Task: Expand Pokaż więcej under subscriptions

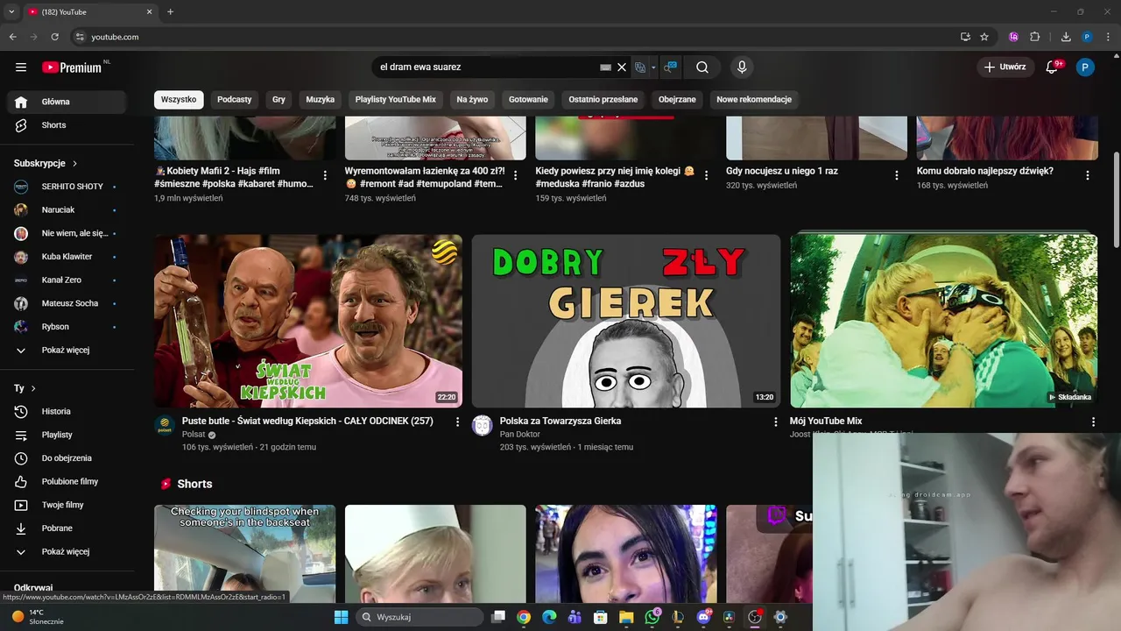Action: [67, 350]
